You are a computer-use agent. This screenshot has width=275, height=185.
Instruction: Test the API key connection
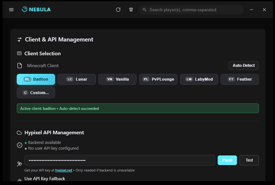(249, 160)
